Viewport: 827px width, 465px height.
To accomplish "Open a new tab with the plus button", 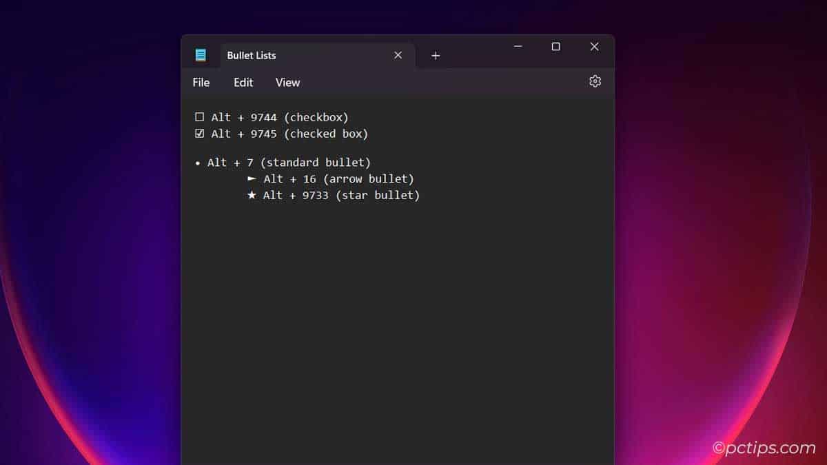I will [x=436, y=55].
